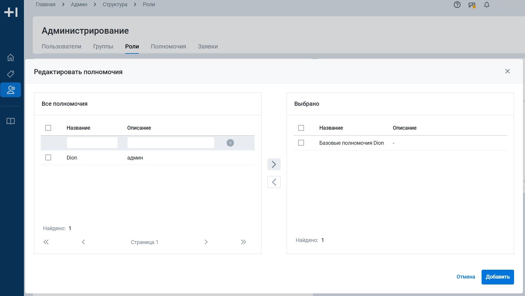This screenshot has height=296, width=525.
Task: Switch to the Полномочия tab
Action: (168, 46)
